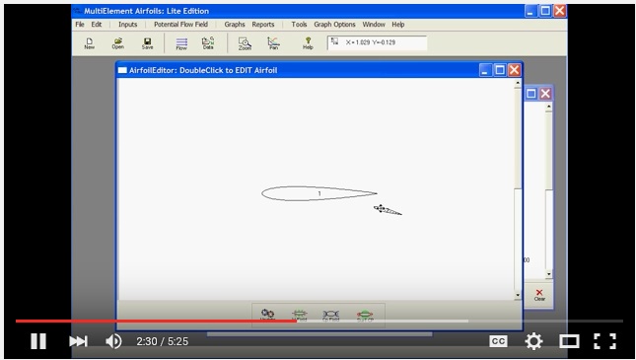Open the Inputs menu
The image size is (636, 360).
click(x=128, y=25)
